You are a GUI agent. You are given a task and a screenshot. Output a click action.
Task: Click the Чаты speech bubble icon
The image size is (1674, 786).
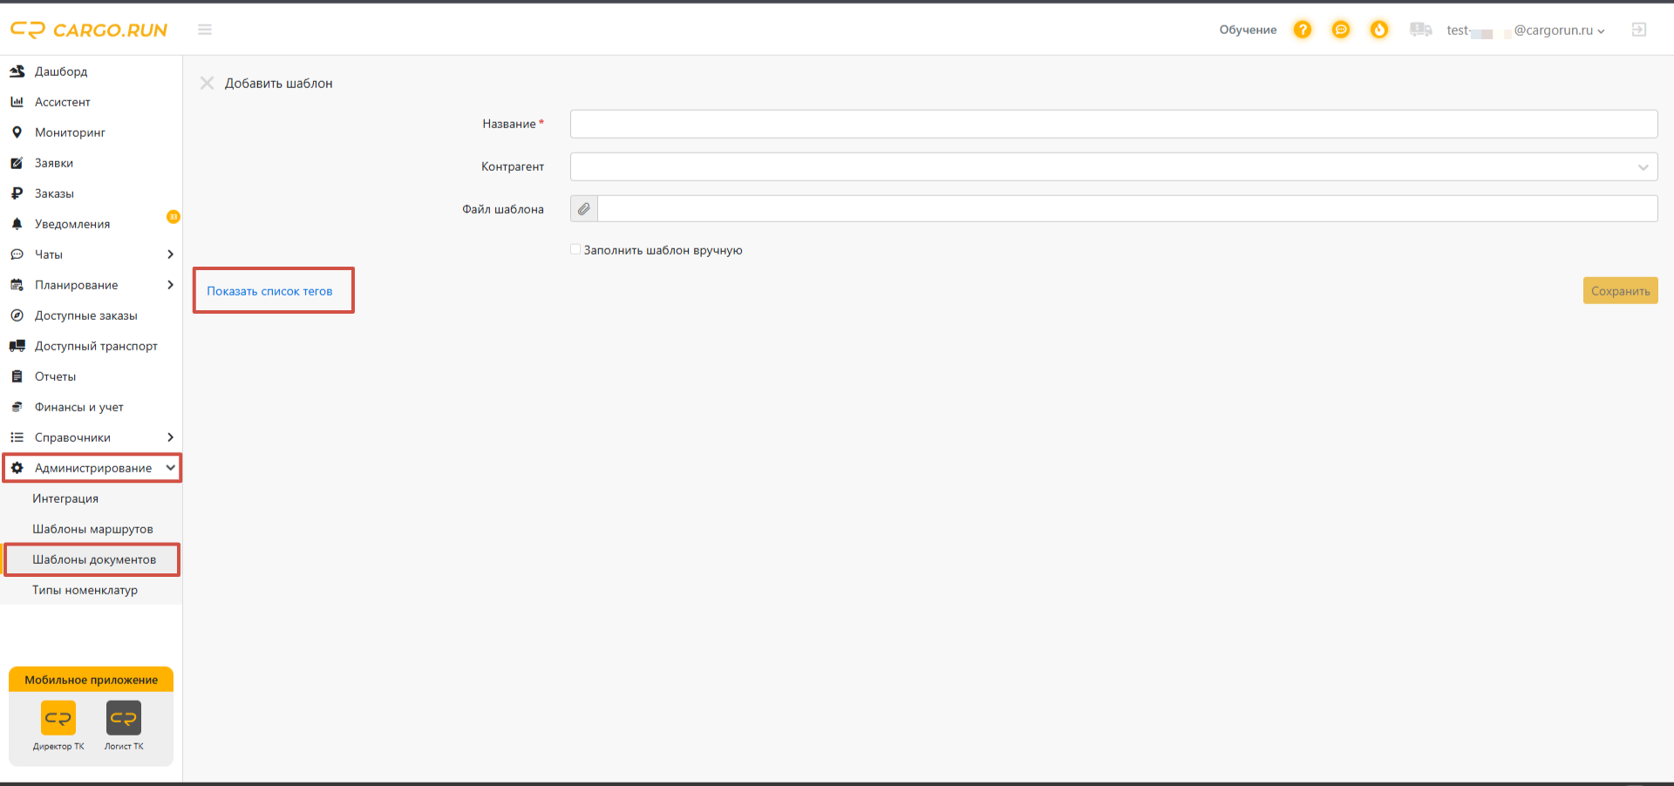click(x=17, y=254)
